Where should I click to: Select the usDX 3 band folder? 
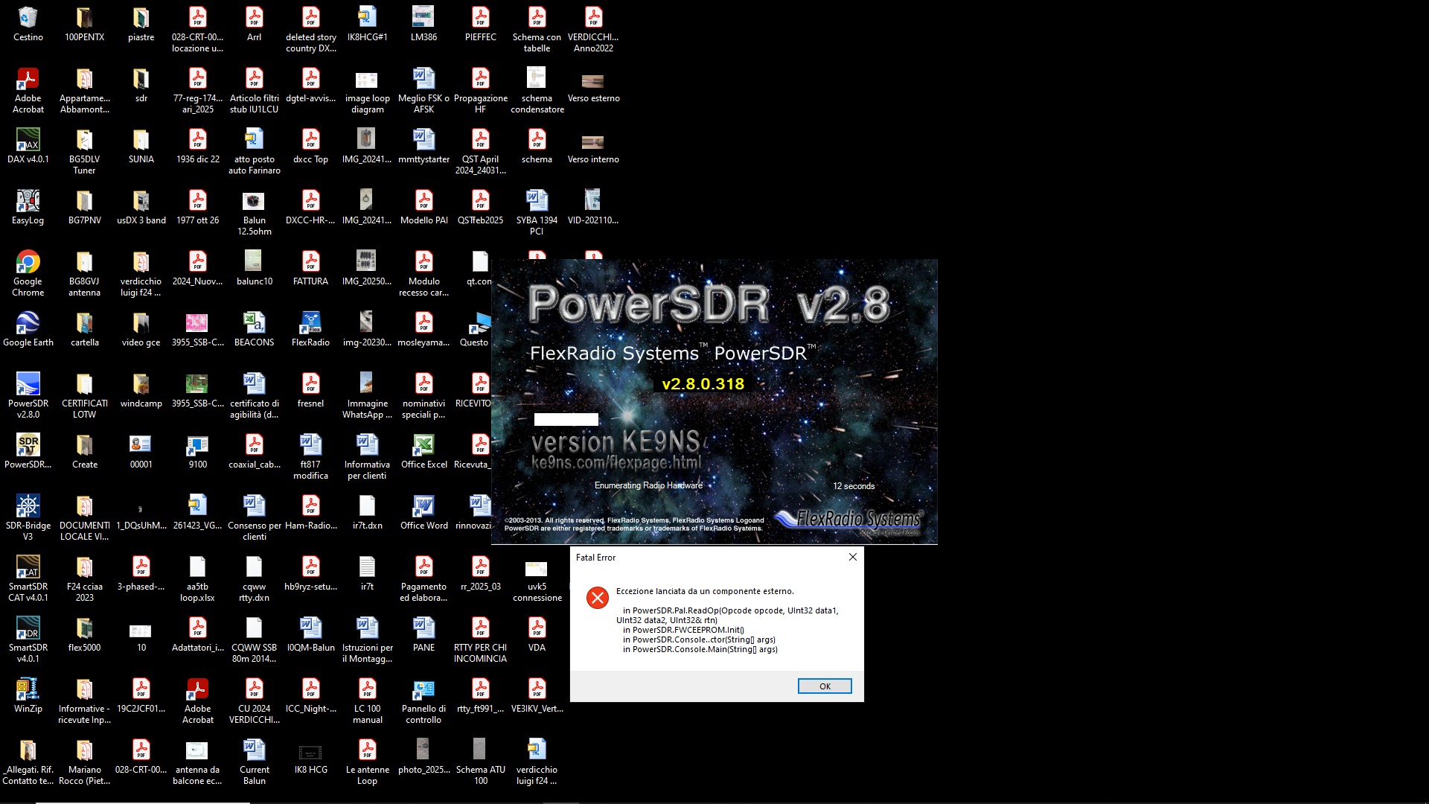coord(141,207)
